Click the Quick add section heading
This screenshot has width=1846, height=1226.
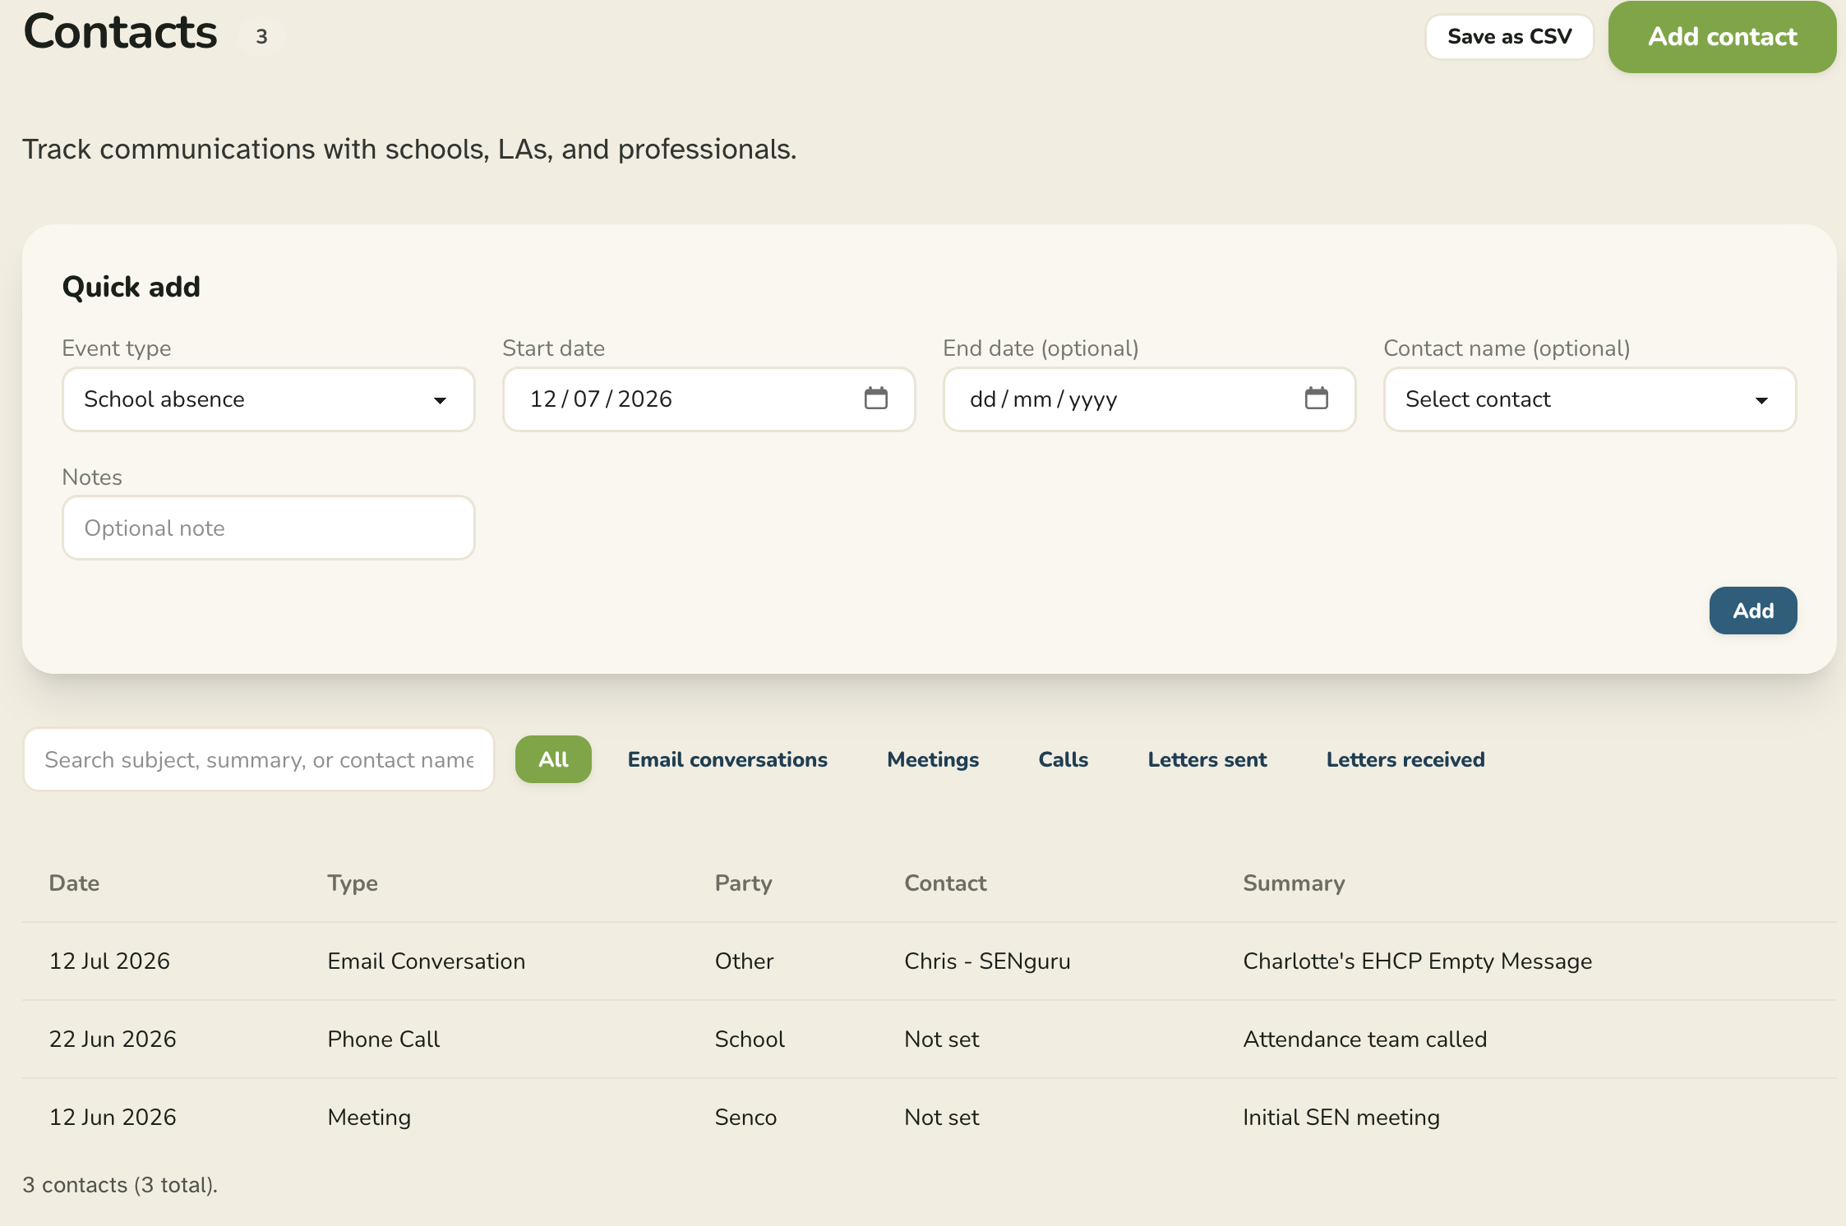(x=132, y=287)
